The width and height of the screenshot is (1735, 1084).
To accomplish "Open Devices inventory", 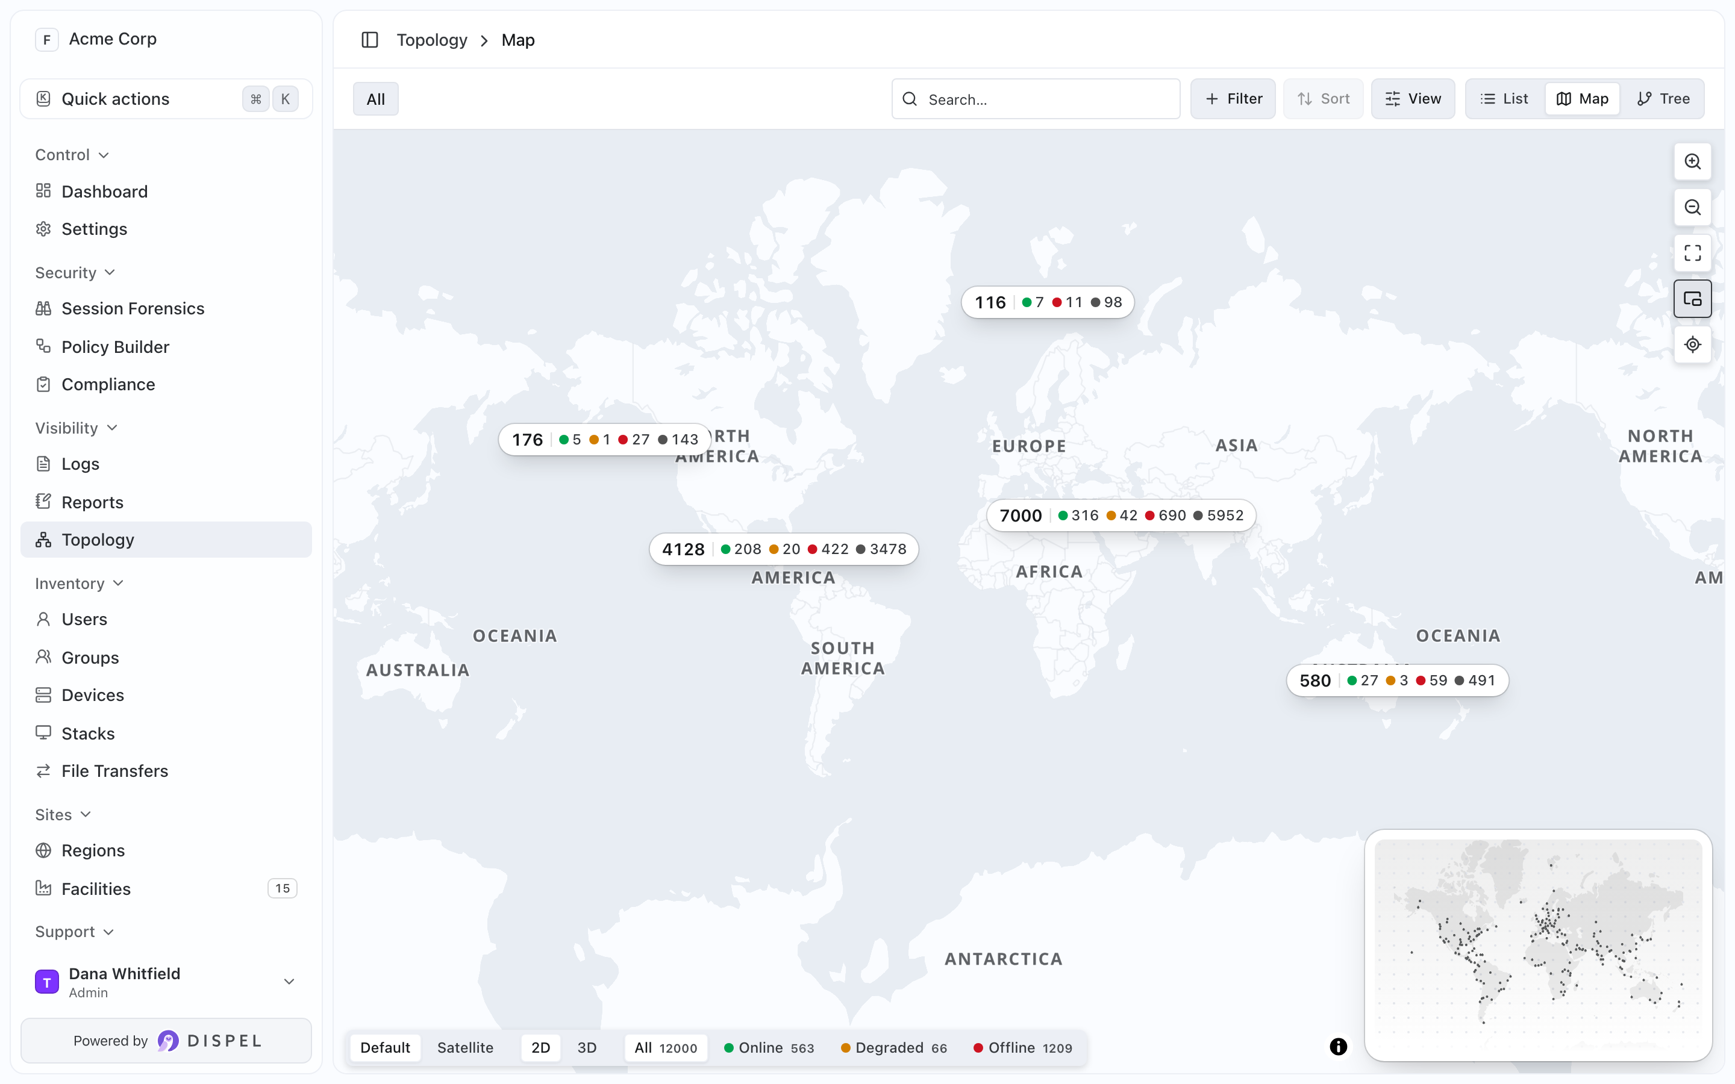I will click(166, 695).
